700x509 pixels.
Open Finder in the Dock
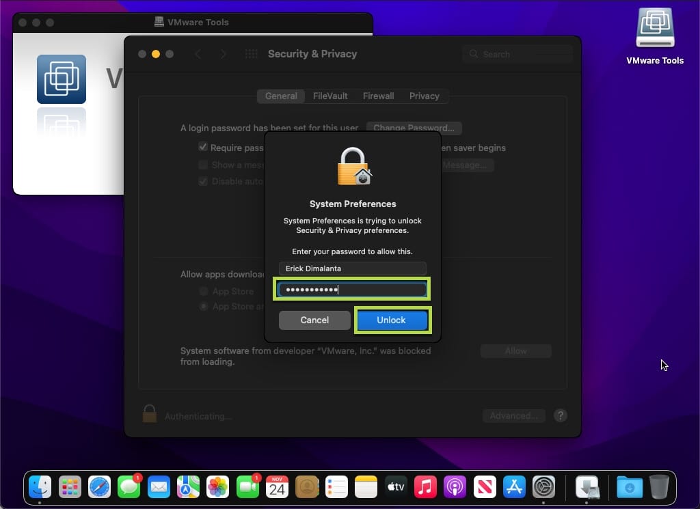click(x=40, y=486)
